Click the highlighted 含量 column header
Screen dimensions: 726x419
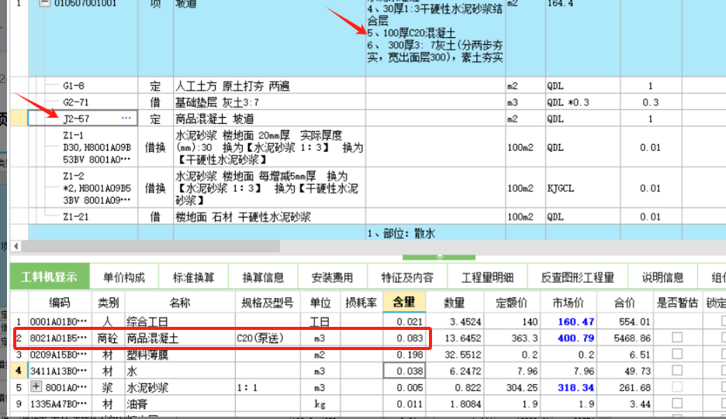pos(404,303)
